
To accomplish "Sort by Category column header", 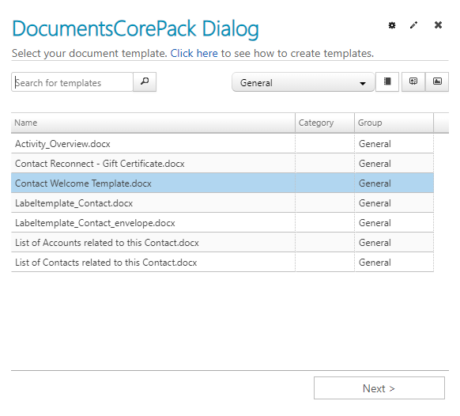I will 325,123.
